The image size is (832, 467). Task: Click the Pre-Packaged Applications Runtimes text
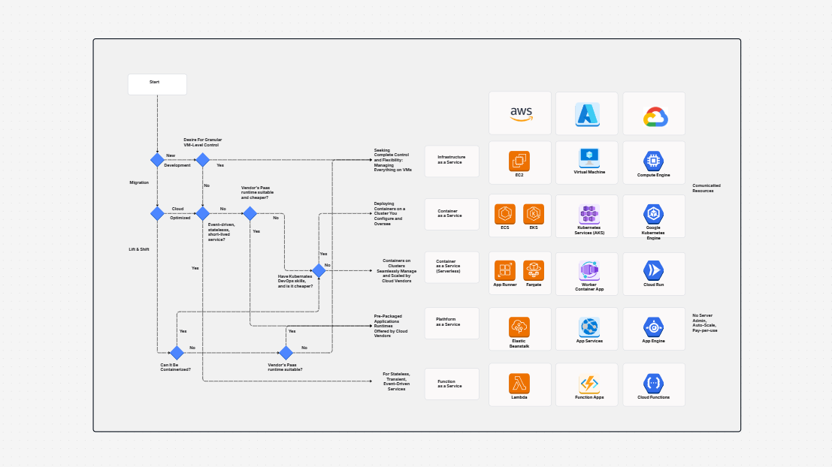391,326
